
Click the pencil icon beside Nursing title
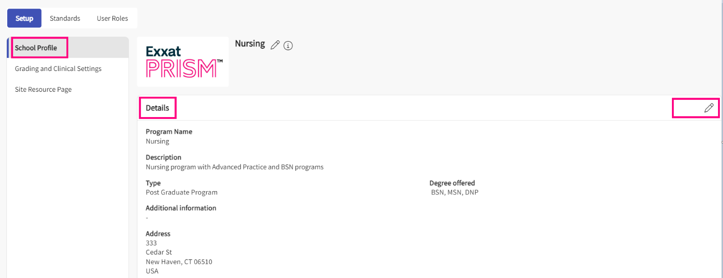pyautogui.click(x=275, y=45)
